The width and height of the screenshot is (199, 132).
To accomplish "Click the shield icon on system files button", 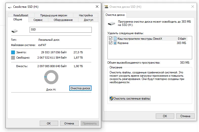I will 111,99.
